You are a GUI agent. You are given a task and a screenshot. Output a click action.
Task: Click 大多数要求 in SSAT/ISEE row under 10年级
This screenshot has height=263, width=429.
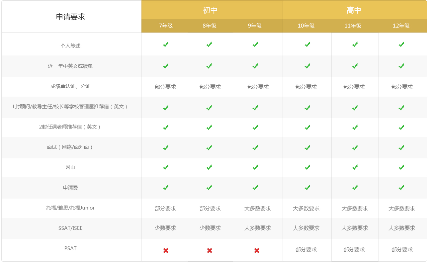point(306,228)
